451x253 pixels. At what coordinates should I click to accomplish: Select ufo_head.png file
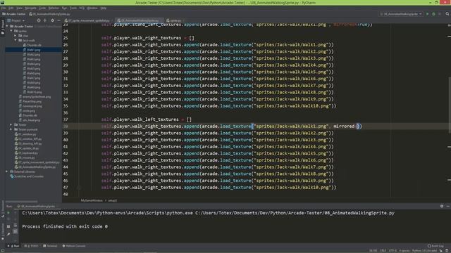31,120
